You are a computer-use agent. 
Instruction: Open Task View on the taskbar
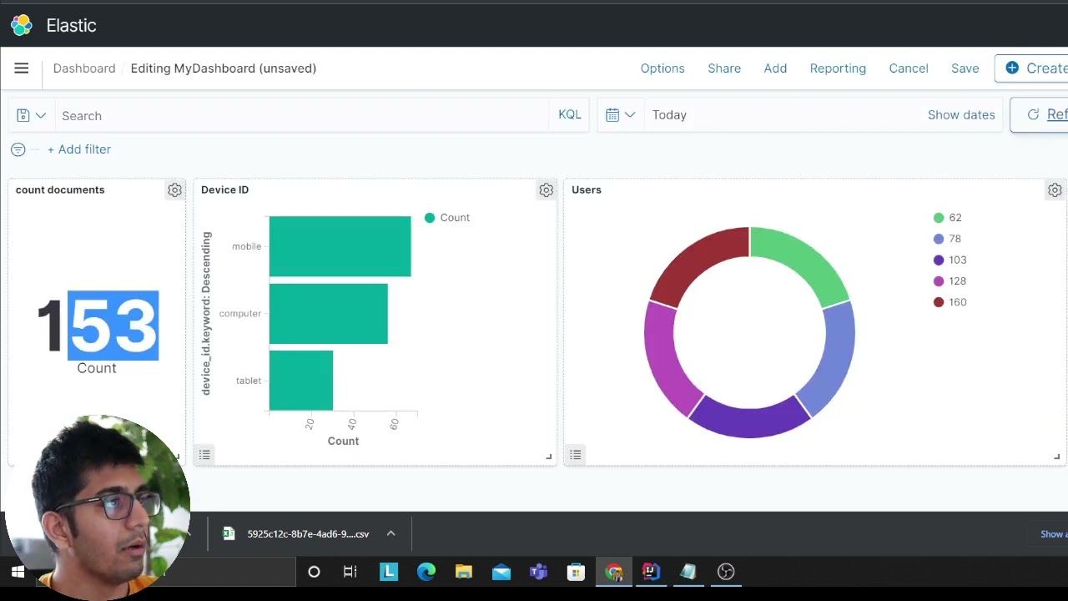pos(350,572)
